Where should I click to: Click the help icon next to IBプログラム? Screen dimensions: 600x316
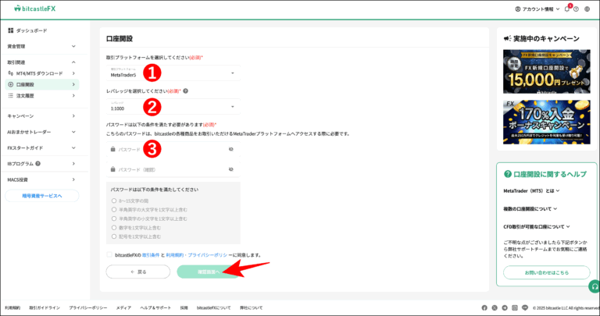(37, 164)
